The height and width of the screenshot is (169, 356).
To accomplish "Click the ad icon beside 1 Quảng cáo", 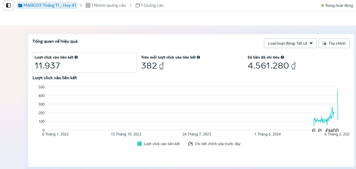I will click(138, 5).
